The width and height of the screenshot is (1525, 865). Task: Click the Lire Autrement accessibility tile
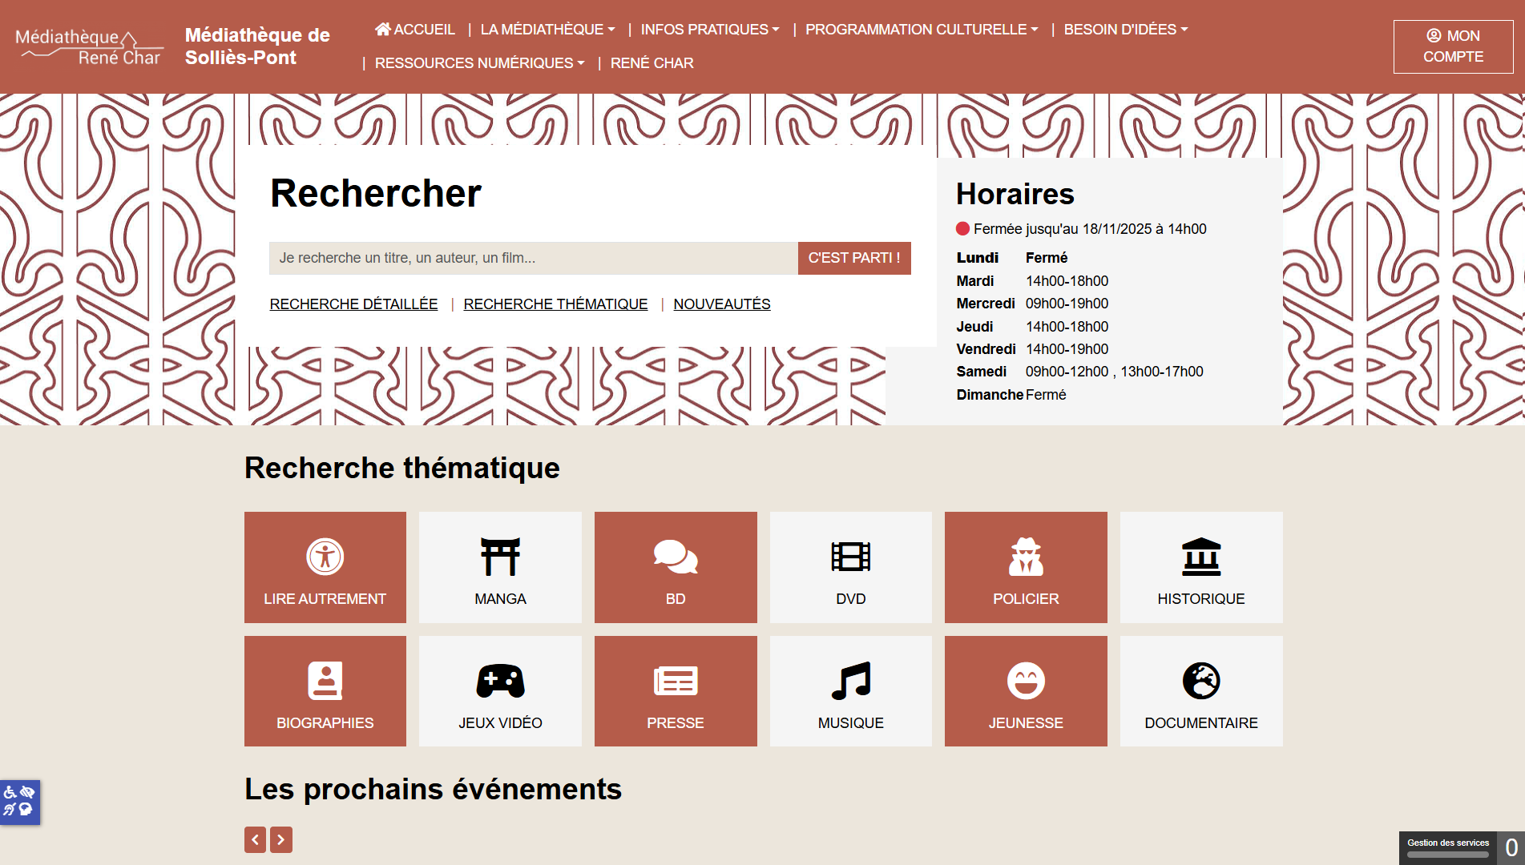click(x=325, y=567)
